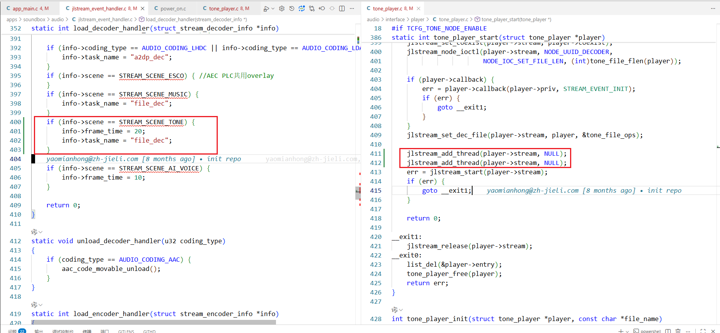Screen dimensions: 720x333
Task: Expand code lens above tone_player_init function
Action: (397, 310)
